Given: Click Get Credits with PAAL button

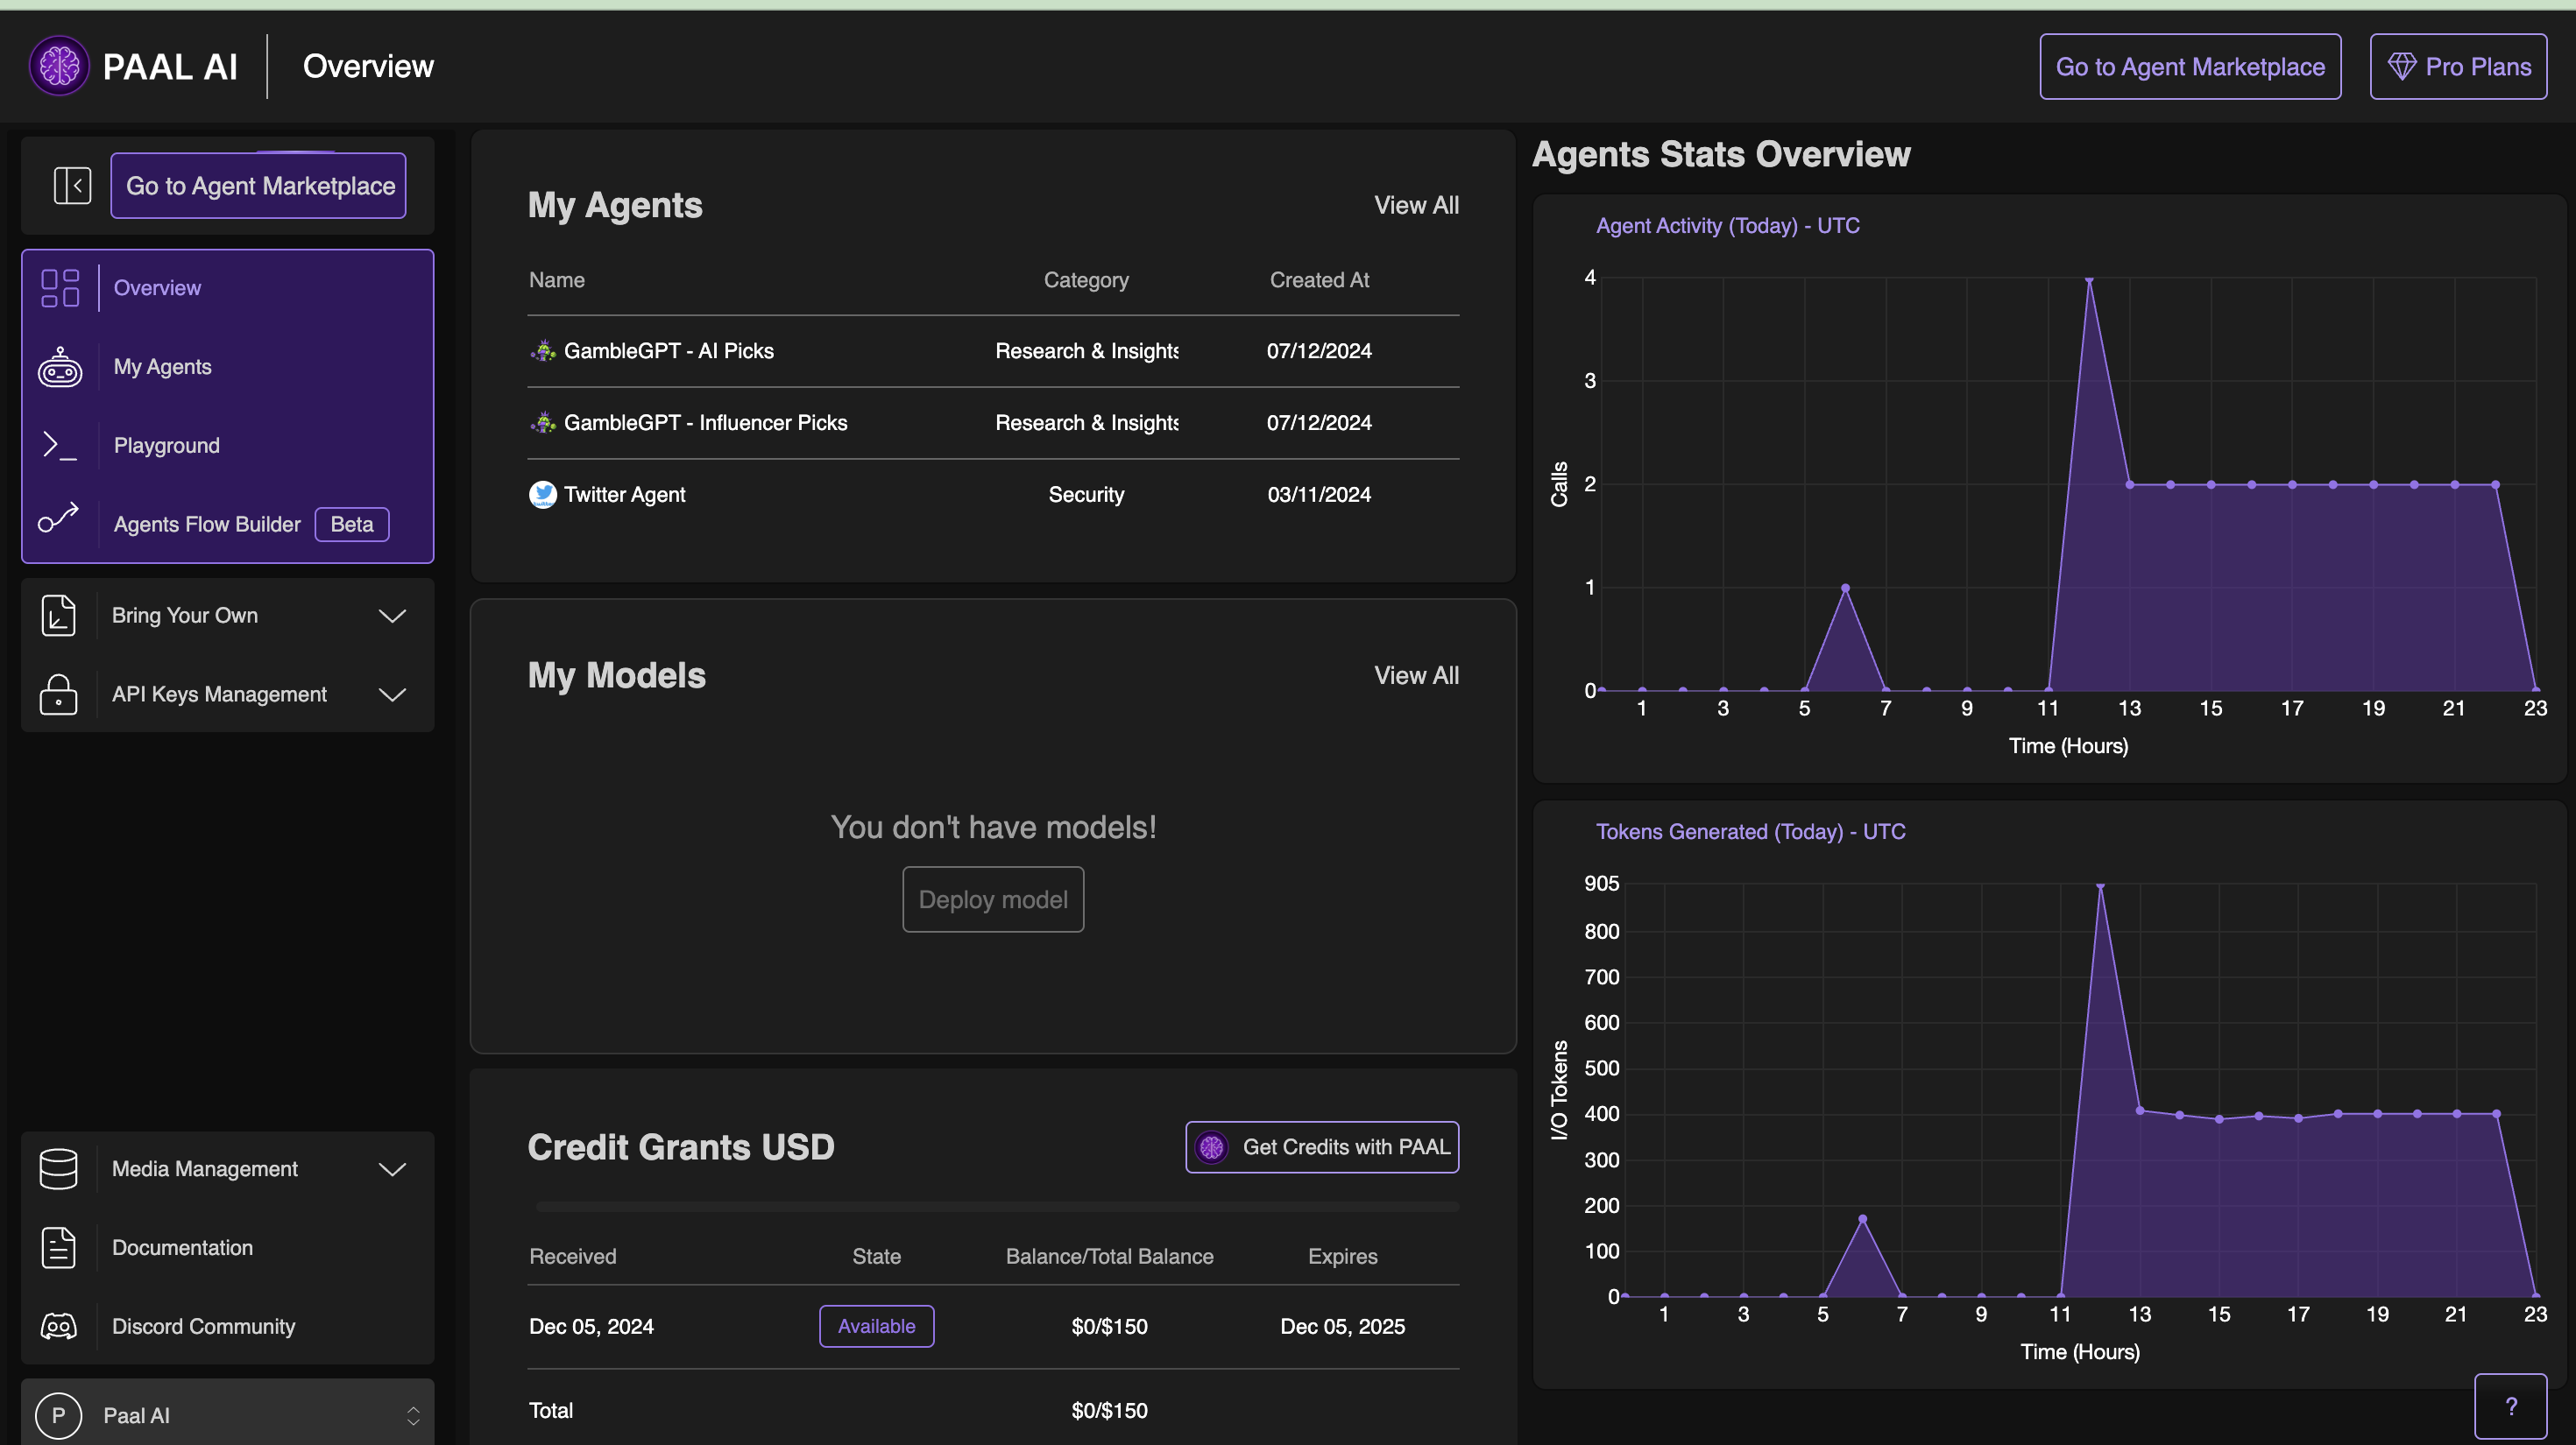Looking at the screenshot, I should point(1322,1147).
